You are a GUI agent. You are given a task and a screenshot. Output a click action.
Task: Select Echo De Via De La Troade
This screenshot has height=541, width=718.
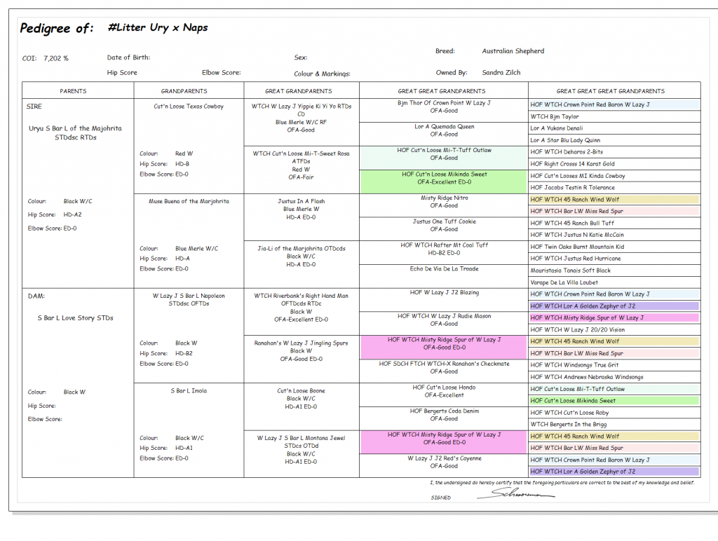tap(444, 268)
